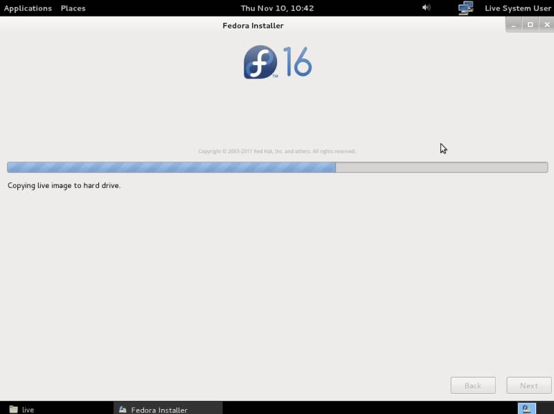Click the large '16' version number

click(298, 62)
